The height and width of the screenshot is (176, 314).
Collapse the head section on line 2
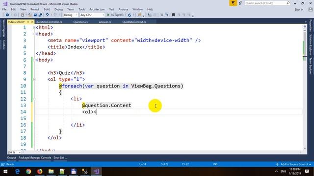coord(34,34)
